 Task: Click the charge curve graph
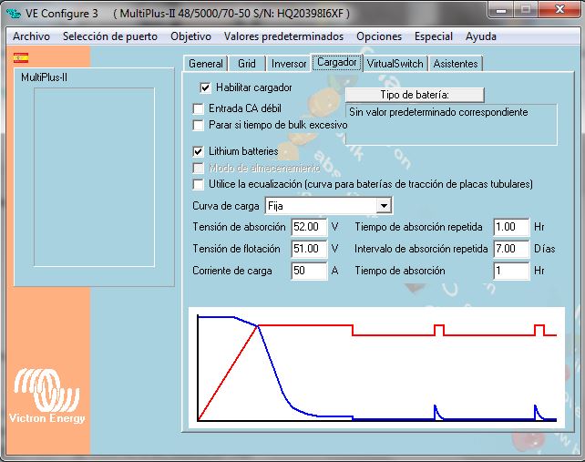(376, 367)
